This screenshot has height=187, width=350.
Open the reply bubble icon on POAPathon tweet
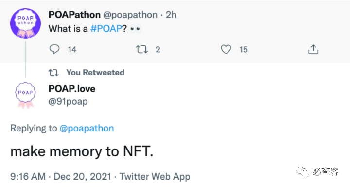pos(54,49)
